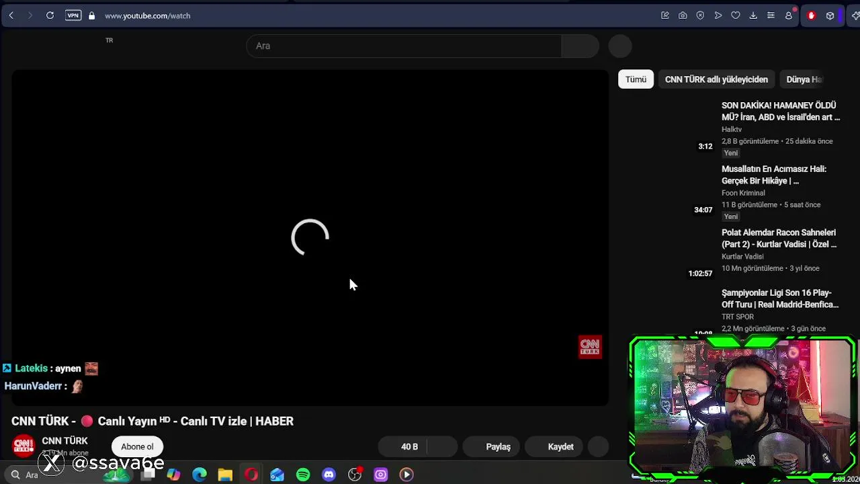Open the purple camera app in taskbar

point(380,475)
